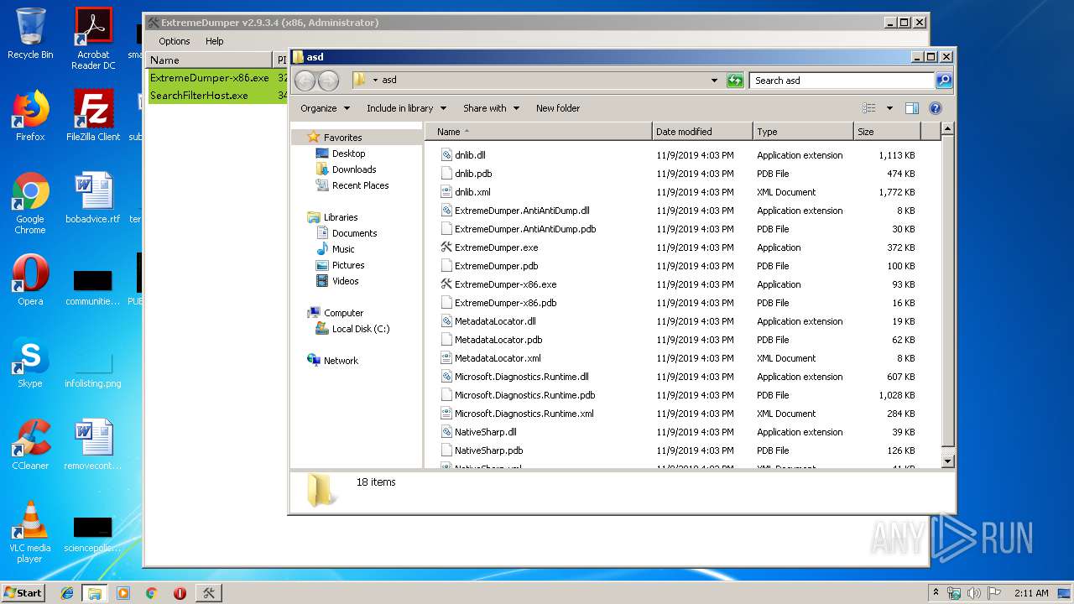Launch CCleaner desktop shortcut
1074x604 pixels.
(30, 445)
